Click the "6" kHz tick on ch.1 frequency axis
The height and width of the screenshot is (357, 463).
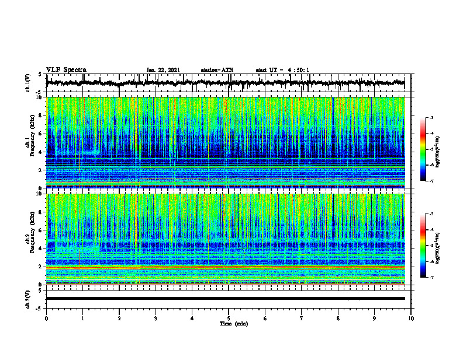(x=42, y=134)
